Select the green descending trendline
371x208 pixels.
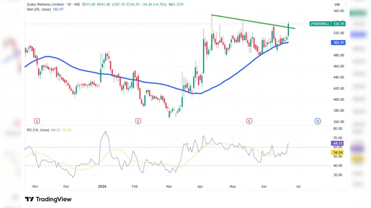click(x=253, y=22)
